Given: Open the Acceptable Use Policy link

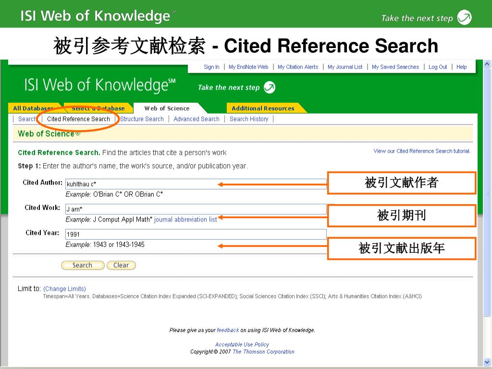Looking at the screenshot, I should [x=242, y=344].
